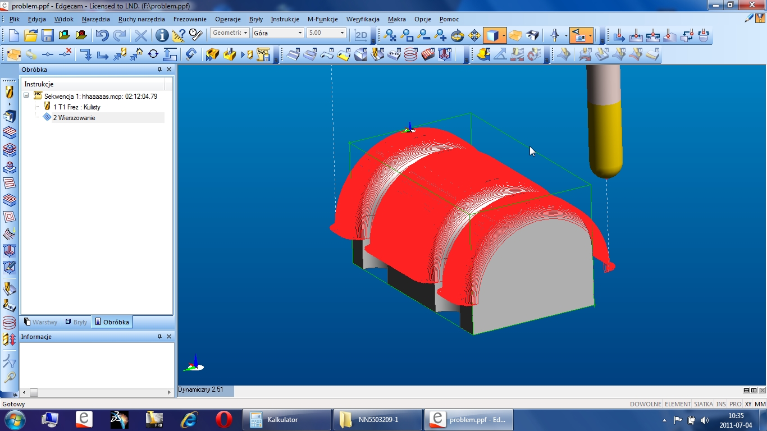Toggle the shaded cube render mode
Viewport: 767px width, 431px height.
tap(492, 35)
